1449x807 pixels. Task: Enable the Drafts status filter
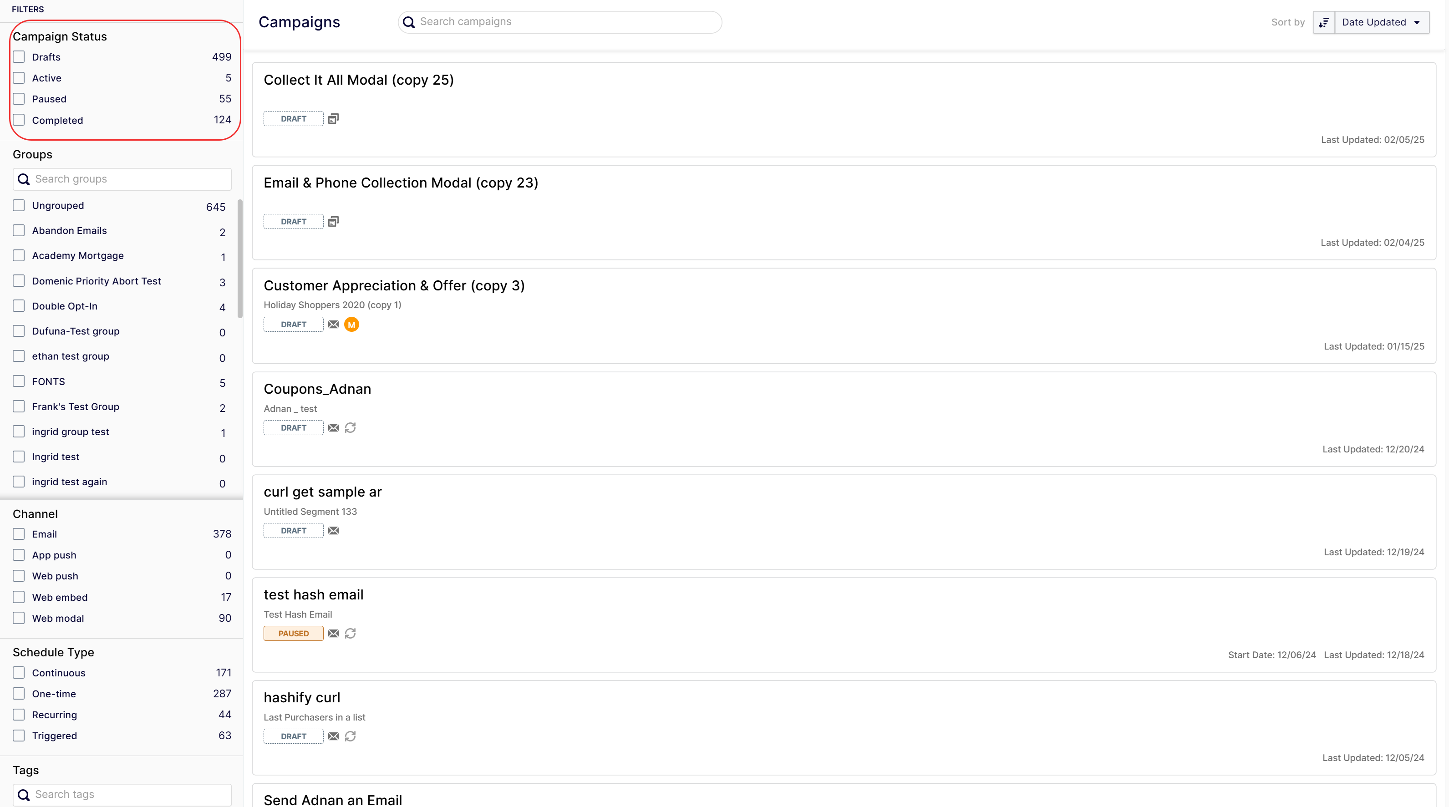coord(19,57)
